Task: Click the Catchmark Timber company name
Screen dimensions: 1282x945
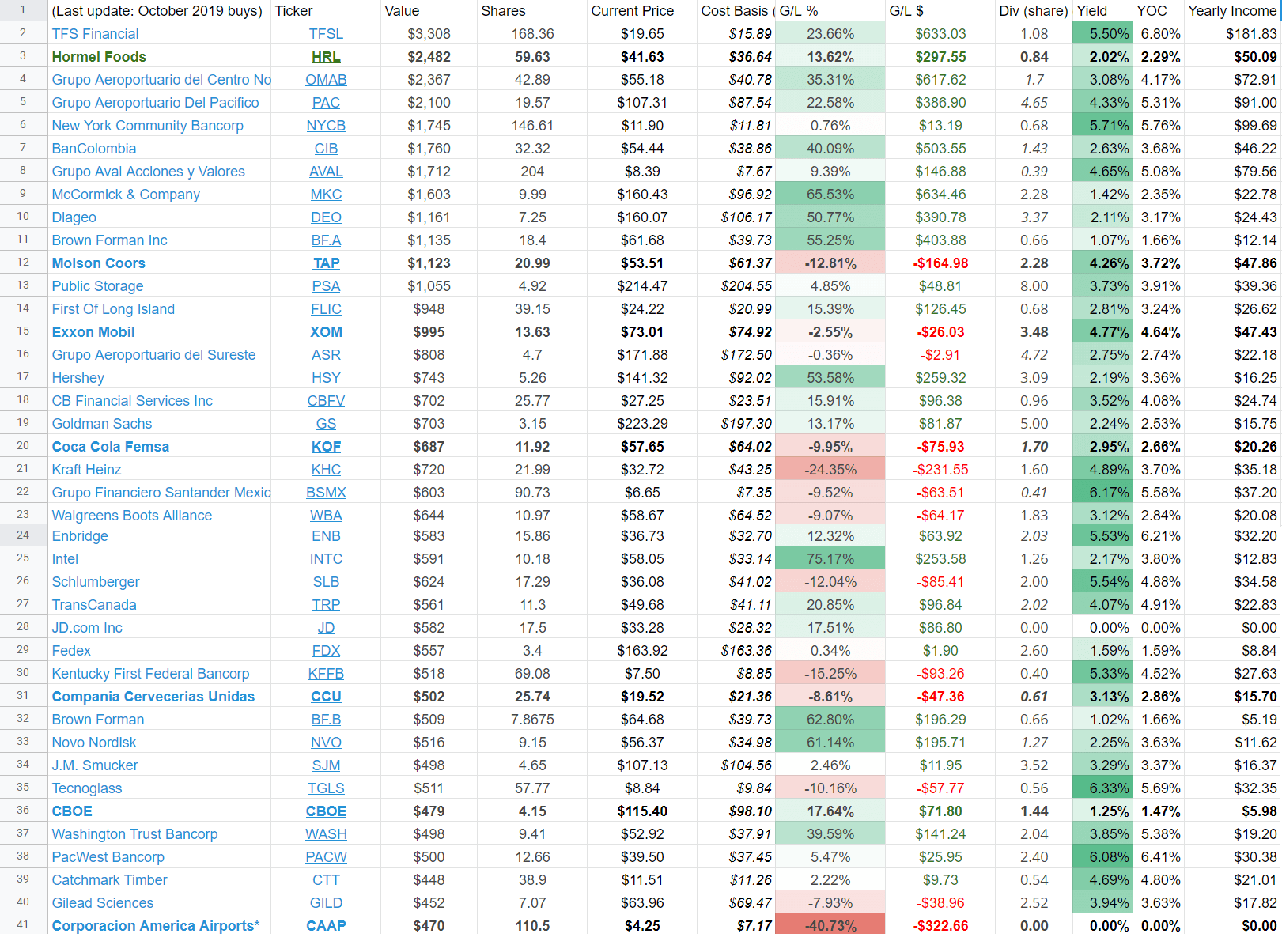Action: (x=109, y=880)
